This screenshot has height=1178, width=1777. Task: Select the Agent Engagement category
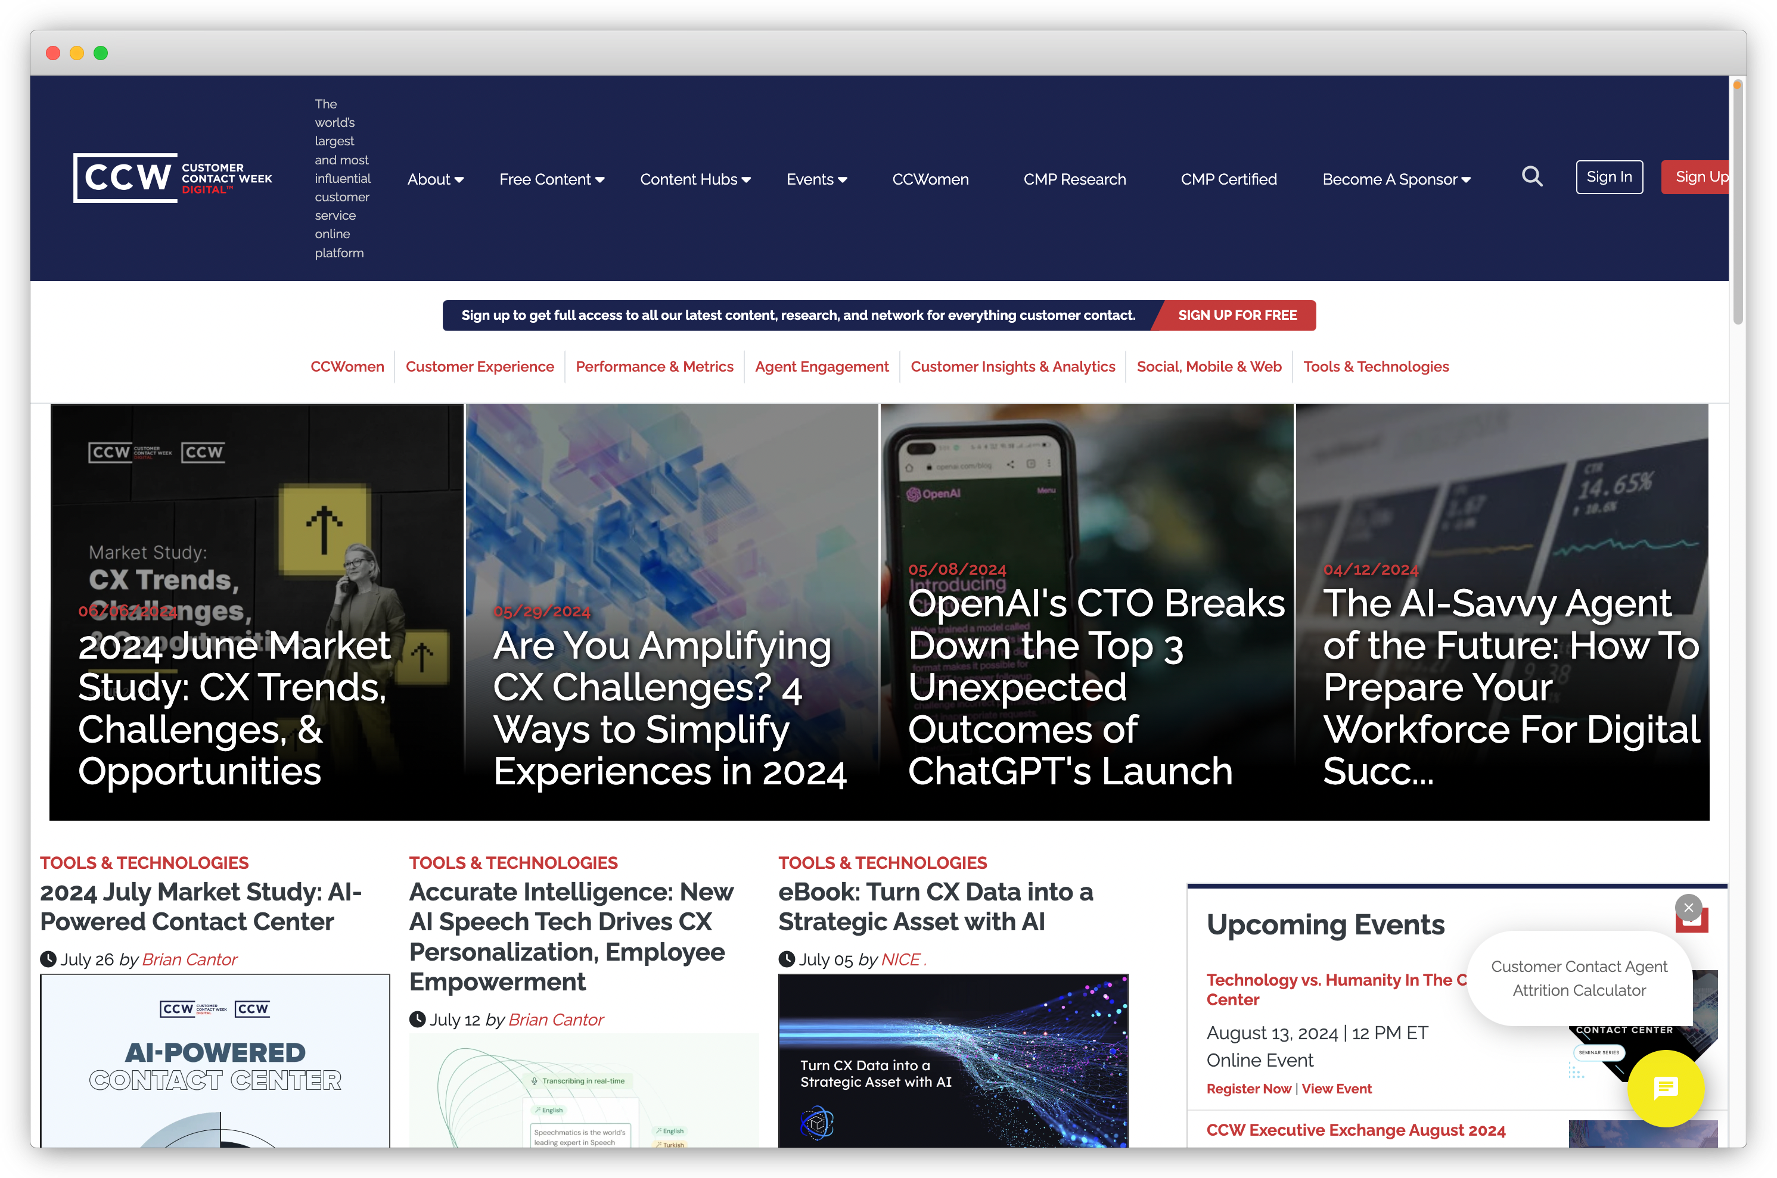click(x=822, y=367)
